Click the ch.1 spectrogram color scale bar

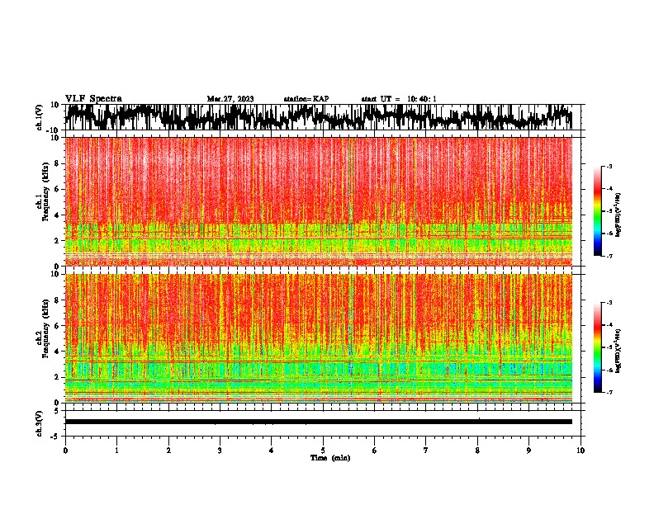pyautogui.click(x=597, y=211)
